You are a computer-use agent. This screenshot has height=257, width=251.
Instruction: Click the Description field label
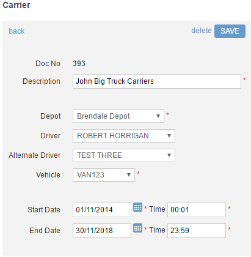42,81
